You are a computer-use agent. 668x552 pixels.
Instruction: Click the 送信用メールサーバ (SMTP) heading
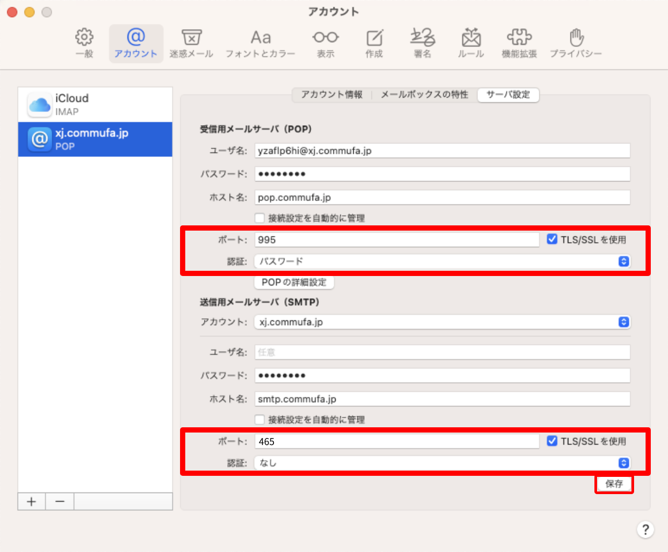(x=259, y=302)
